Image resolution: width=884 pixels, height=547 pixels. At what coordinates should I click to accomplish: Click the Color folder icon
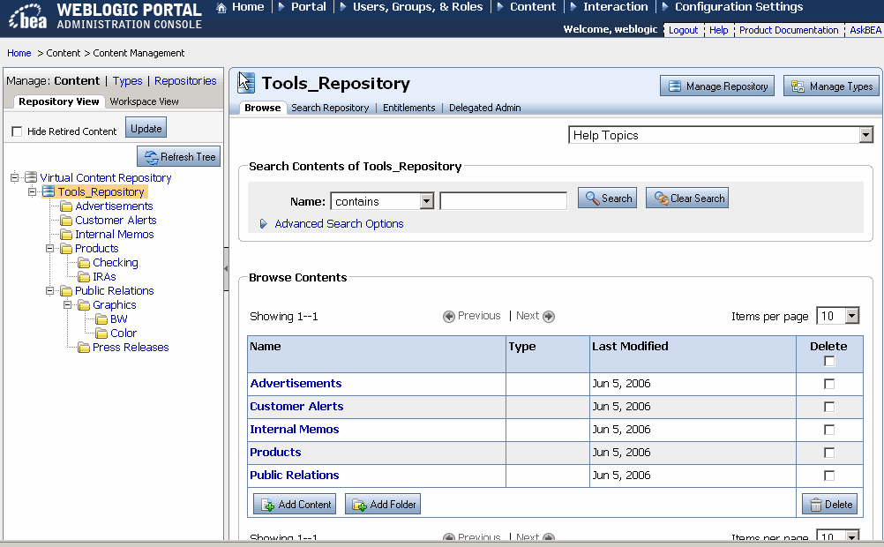pos(101,333)
